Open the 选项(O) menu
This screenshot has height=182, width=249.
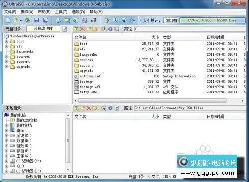coord(78,12)
